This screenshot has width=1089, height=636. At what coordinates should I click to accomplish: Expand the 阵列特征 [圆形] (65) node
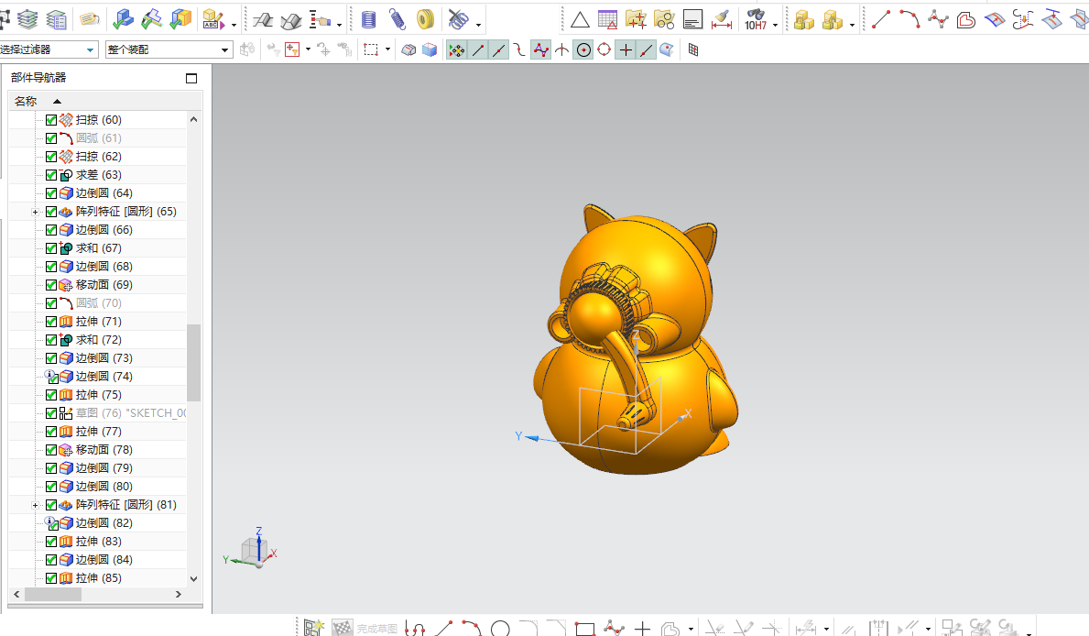click(35, 212)
